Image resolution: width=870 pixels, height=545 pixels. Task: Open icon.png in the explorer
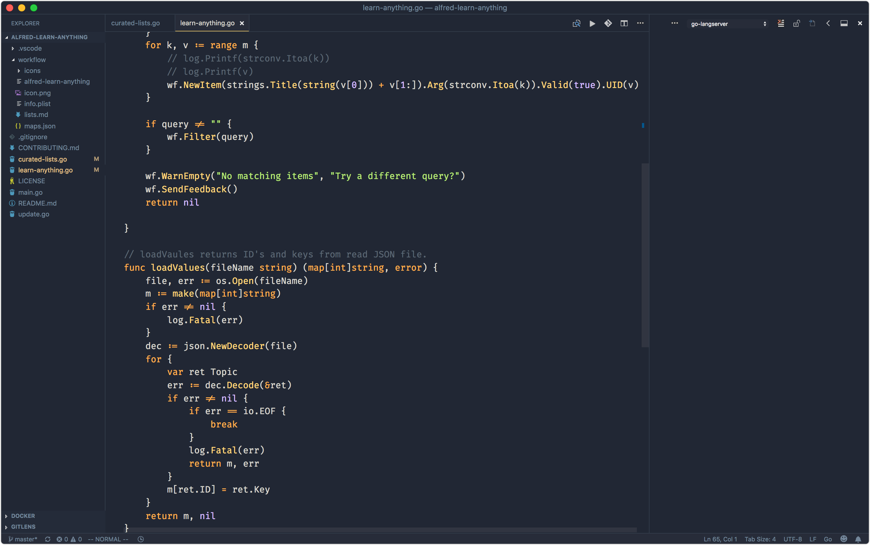(x=37, y=93)
